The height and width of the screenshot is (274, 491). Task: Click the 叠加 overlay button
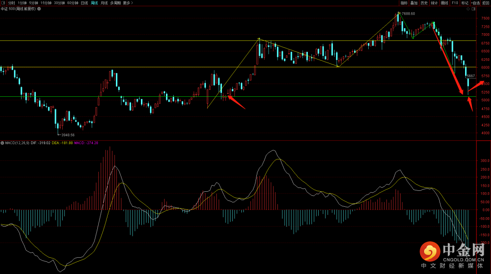414,3
